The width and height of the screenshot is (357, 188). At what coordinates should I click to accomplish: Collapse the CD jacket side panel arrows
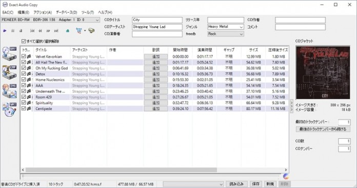pos(291,106)
